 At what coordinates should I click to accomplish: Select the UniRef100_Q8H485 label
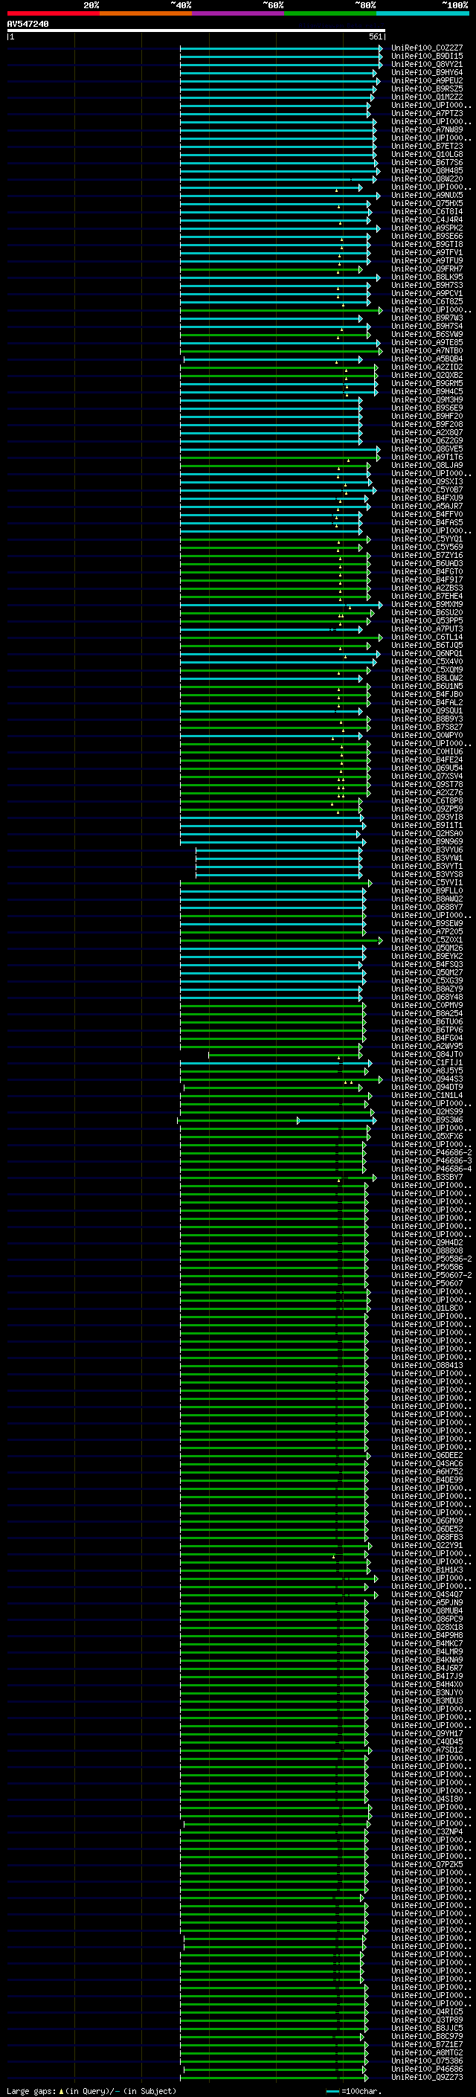click(427, 171)
